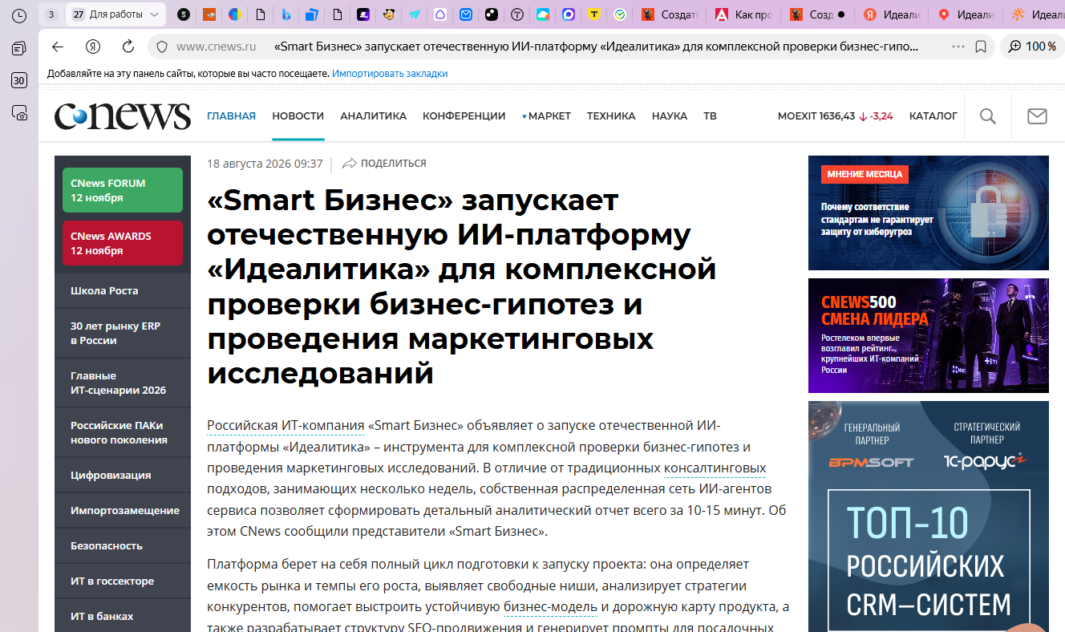Open the МНЕНИЕ МЕСЯЦА banner
The height and width of the screenshot is (632, 1065).
coord(929,213)
